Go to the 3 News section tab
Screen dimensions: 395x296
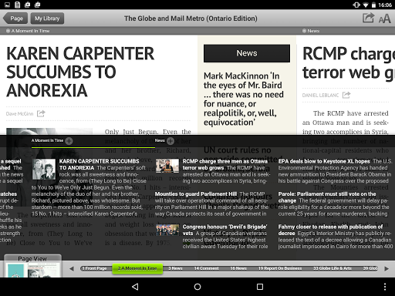[x=175, y=268]
